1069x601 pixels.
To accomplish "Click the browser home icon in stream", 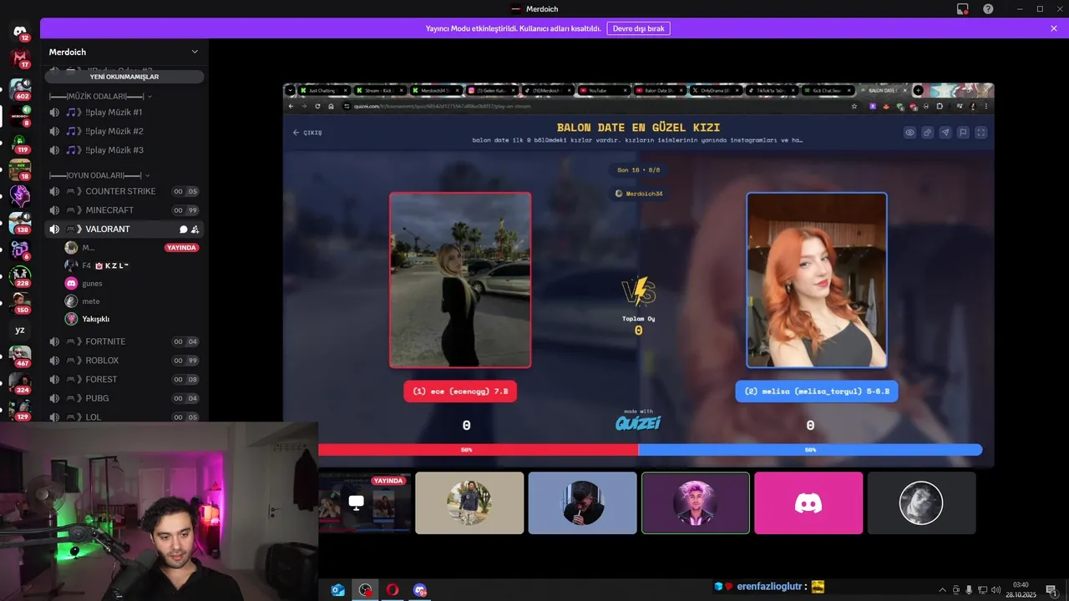I will [331, 106].
